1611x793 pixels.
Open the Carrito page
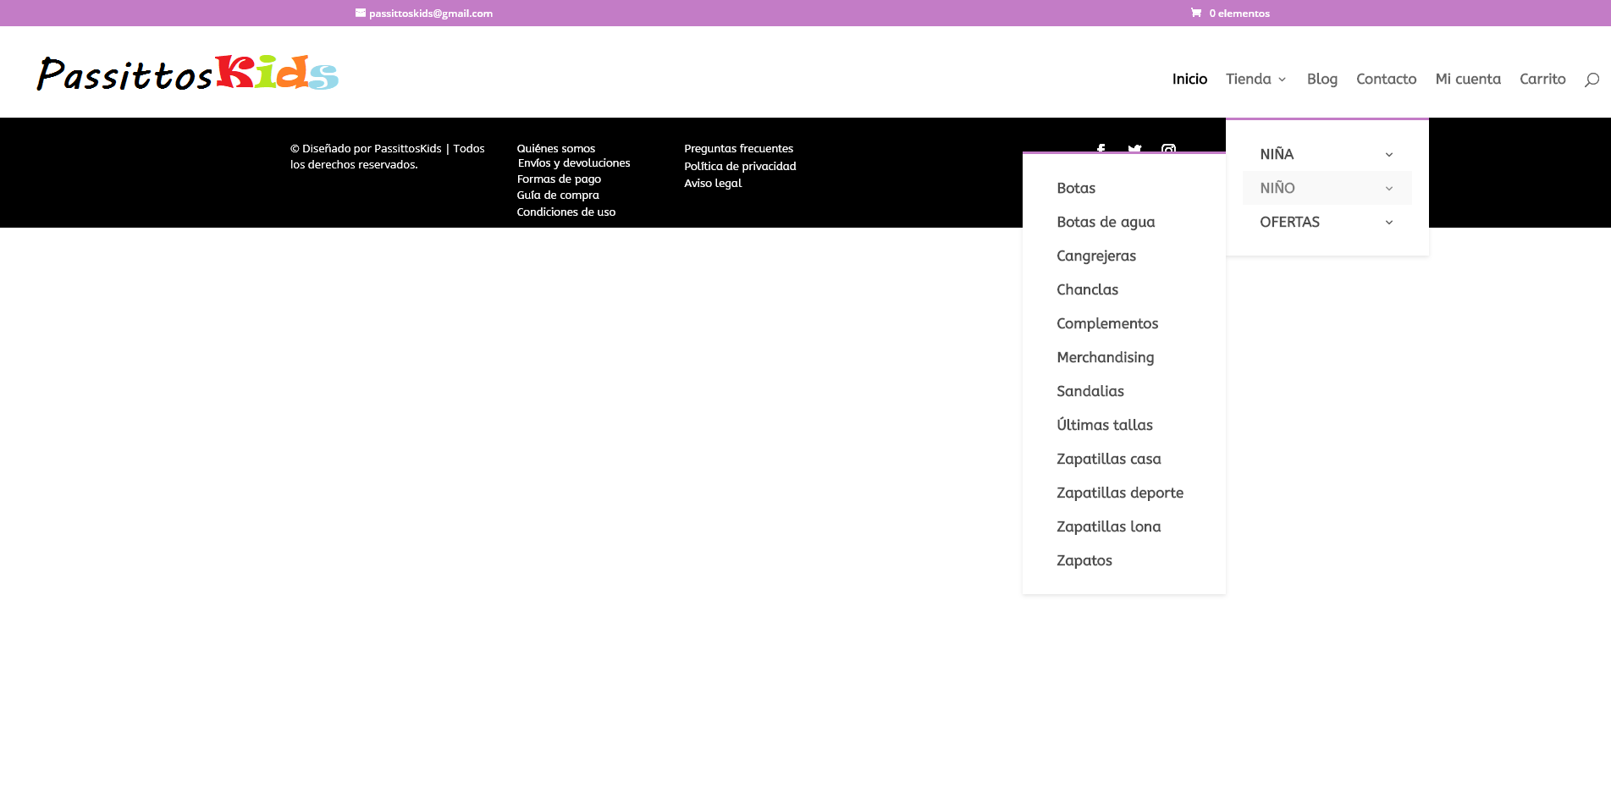click(1542, 79)
